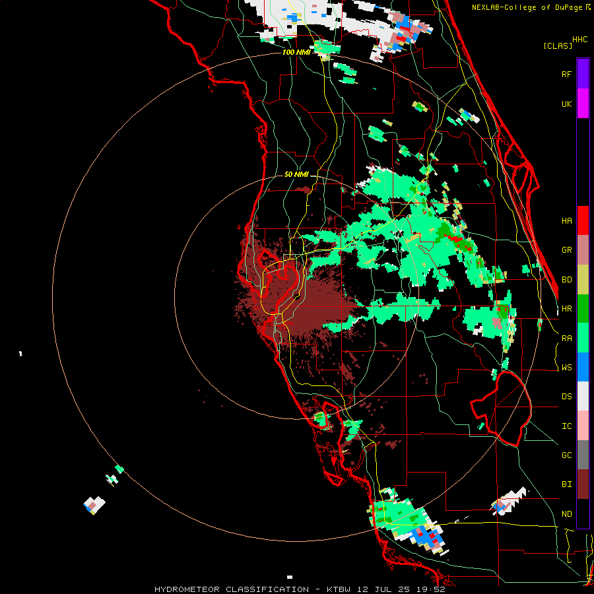Click the '[CLAS]' units label
594x594 pixels.
click(x=558, y=46)
